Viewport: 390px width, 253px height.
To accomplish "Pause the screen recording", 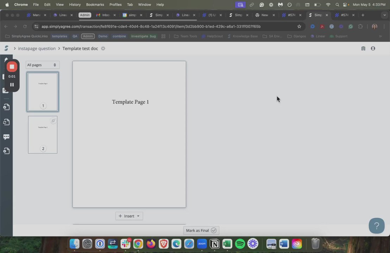I will (x=12, y=85).
